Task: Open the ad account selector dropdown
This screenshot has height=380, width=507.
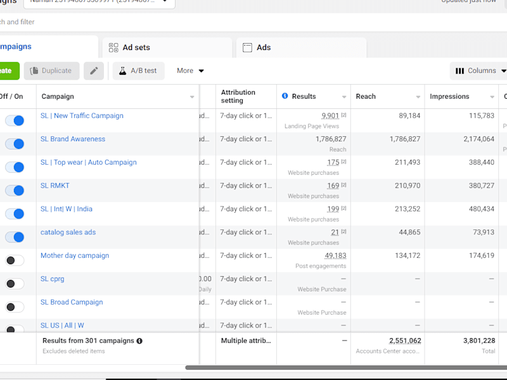Action: tap(99, 3)
